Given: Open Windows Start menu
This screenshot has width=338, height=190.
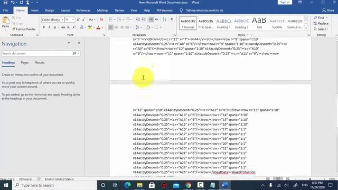Looking at the screenshot, I should point(6,185).
